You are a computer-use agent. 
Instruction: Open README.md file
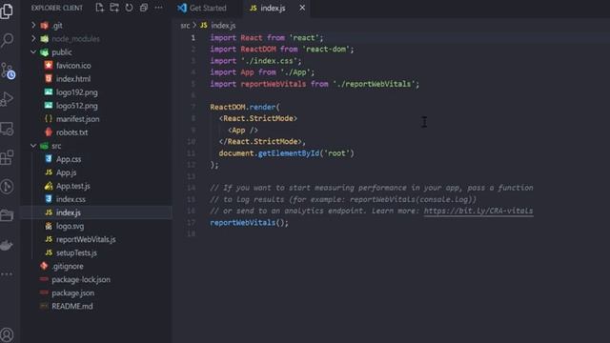click(72, 306)
